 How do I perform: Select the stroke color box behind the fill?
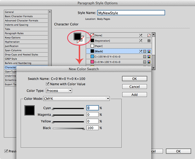coord(83,41)
